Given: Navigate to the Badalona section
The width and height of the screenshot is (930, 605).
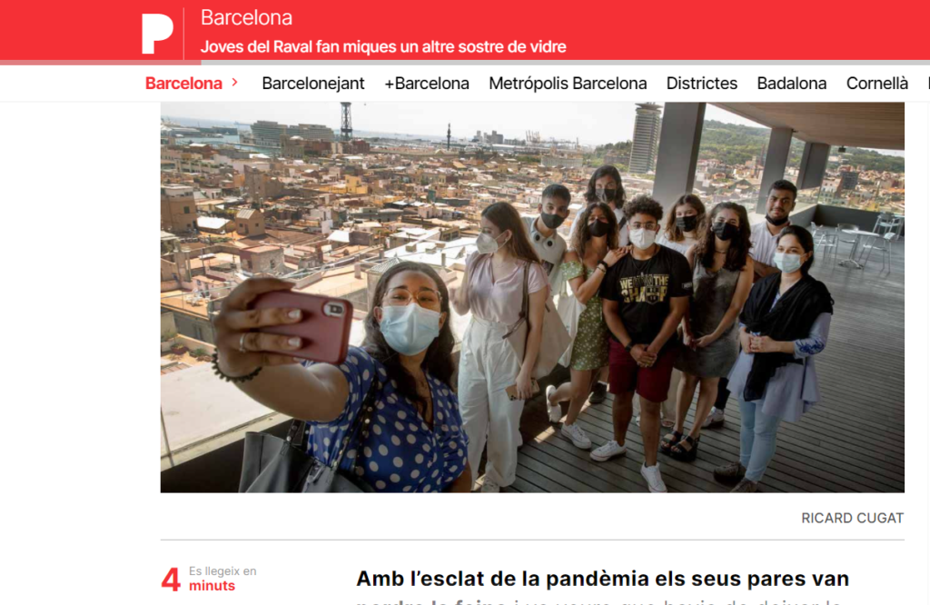Looking at the screenshot, I should point(792,83).
